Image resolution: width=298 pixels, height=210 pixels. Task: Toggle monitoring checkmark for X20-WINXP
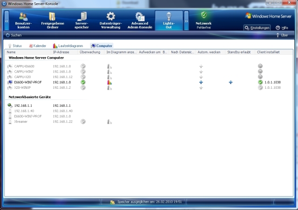click(x=83, y=87)
